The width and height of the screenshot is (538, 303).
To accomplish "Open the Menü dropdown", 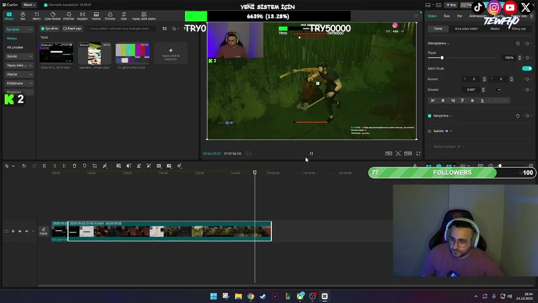I will [x=29, y=5].
